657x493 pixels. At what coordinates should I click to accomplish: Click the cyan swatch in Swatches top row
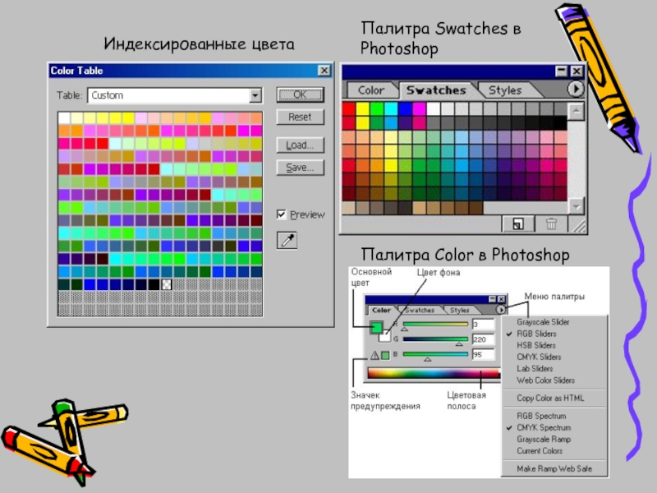pyautogui.click(x=391, y=109)
